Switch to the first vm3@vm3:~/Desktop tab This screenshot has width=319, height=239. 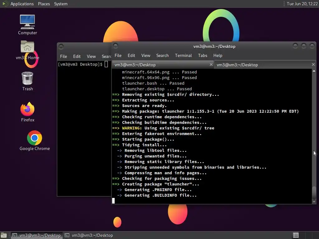163,65
